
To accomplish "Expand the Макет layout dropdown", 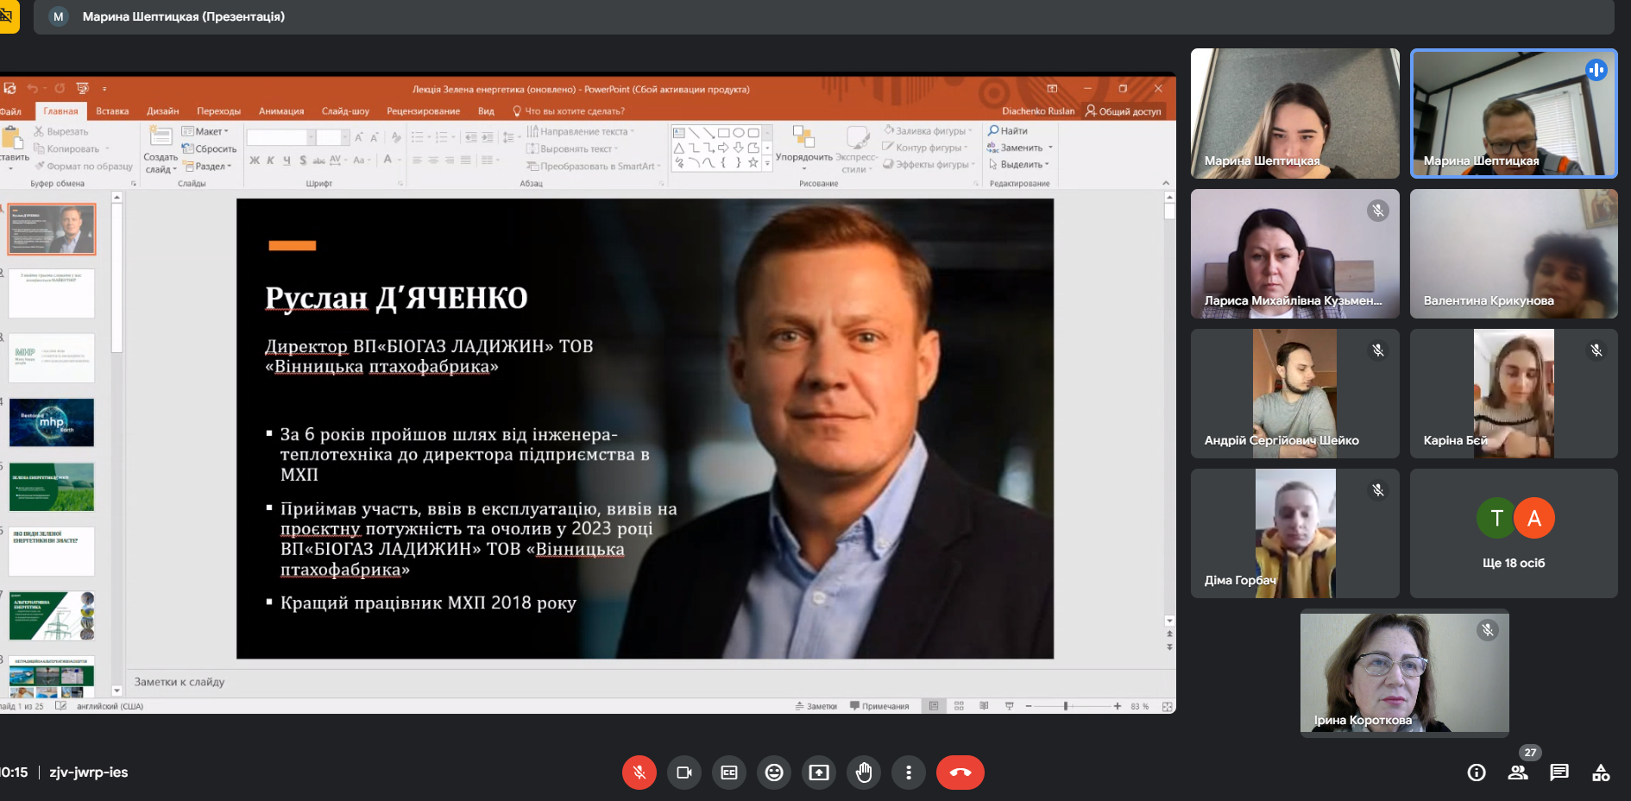I will [205, 131].
